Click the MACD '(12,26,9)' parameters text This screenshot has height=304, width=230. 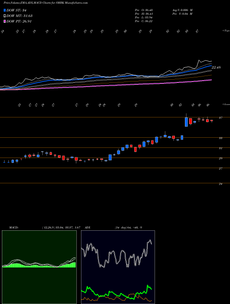[x=48, y=228]
